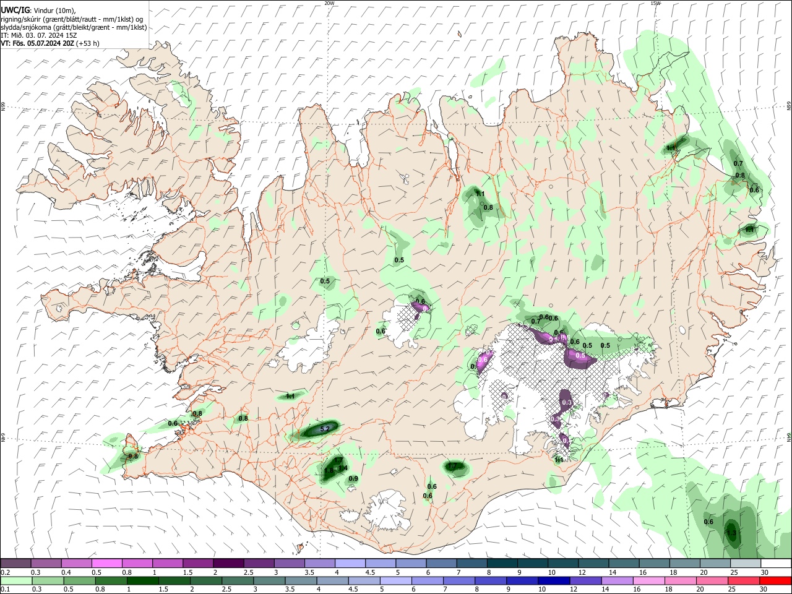Click the '18' label in the snow legend row
This screenshot has width=792, height=594.
pos(674,572)
